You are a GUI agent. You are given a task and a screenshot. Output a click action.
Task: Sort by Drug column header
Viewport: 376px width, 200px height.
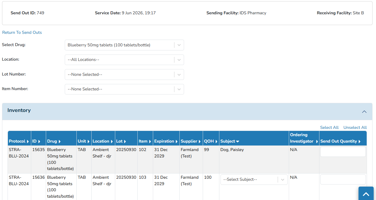point(54,141)
